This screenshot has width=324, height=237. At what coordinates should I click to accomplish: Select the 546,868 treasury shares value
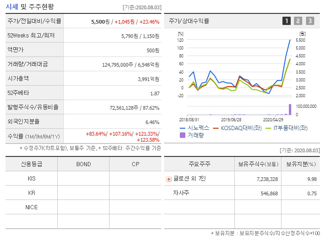click(x=269, y=193)
